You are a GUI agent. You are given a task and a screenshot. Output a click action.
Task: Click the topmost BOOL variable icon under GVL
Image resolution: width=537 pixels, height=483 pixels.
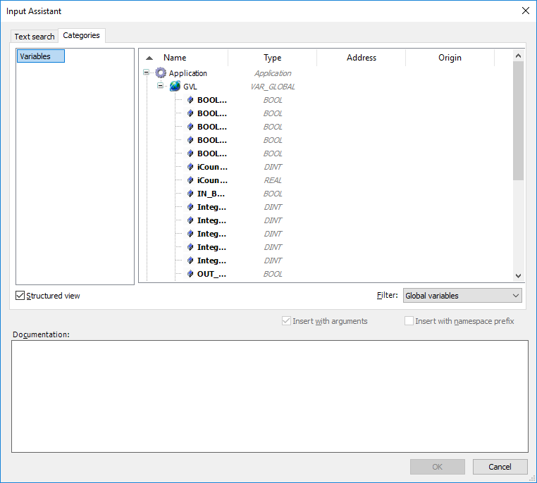190,100
